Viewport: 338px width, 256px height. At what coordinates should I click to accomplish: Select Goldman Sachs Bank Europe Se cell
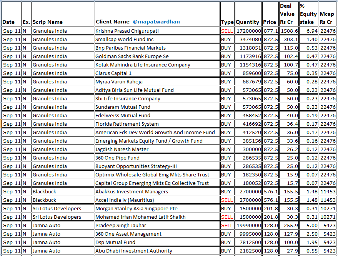(x=157, y=56)
